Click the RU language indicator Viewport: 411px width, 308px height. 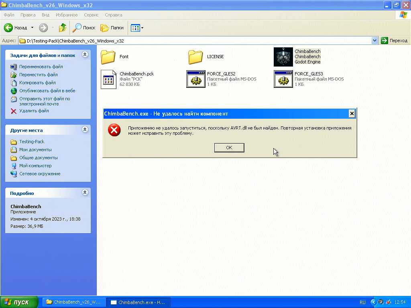click(x=362, y=302)
